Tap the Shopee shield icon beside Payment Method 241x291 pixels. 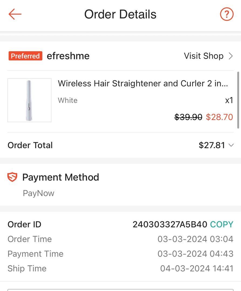pyautogui.click(x=12, y=177)
